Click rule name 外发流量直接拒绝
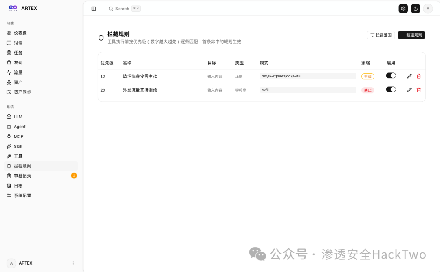The height and width of the screenshot is (272, 440). coord(140,90)
